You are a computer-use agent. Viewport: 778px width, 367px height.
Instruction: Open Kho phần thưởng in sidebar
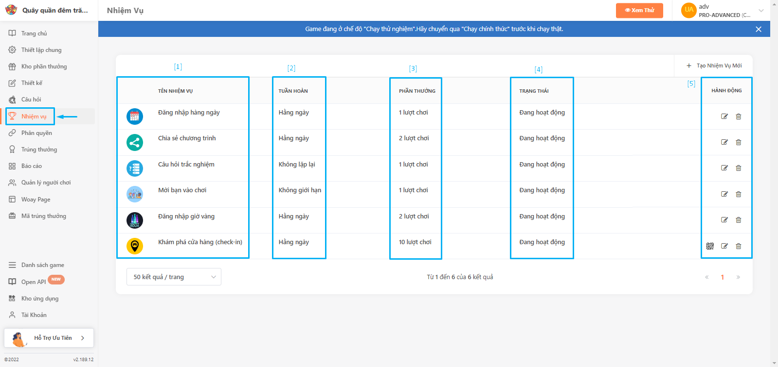point(44,67)
